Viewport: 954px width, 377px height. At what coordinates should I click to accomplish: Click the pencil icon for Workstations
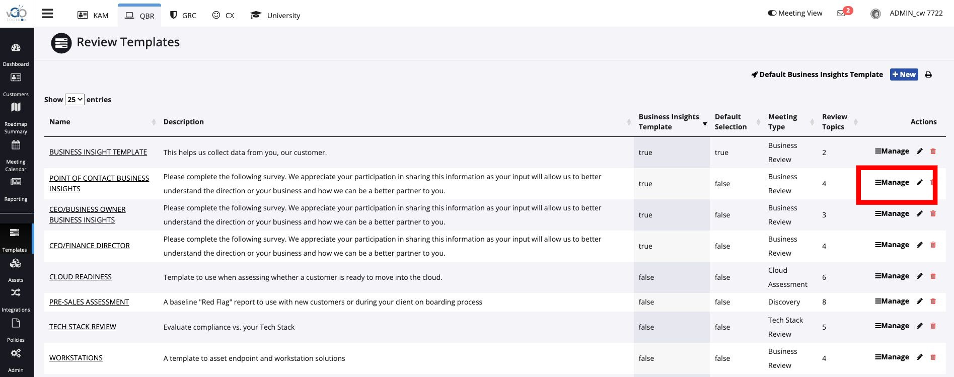(919, 357)
